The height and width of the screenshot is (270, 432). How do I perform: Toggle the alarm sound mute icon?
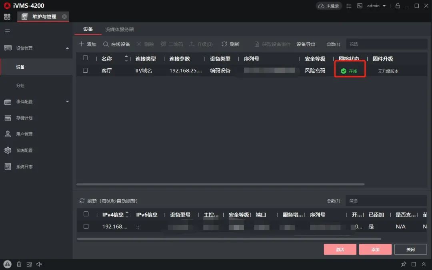(x=39, y=264)
